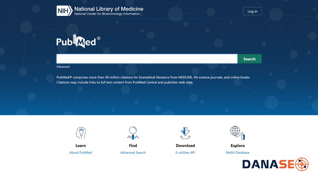318x179 pixels.
Task: Click the 'PubMed® comprises more than 40 million' sentence
Action: coord(153,77)
